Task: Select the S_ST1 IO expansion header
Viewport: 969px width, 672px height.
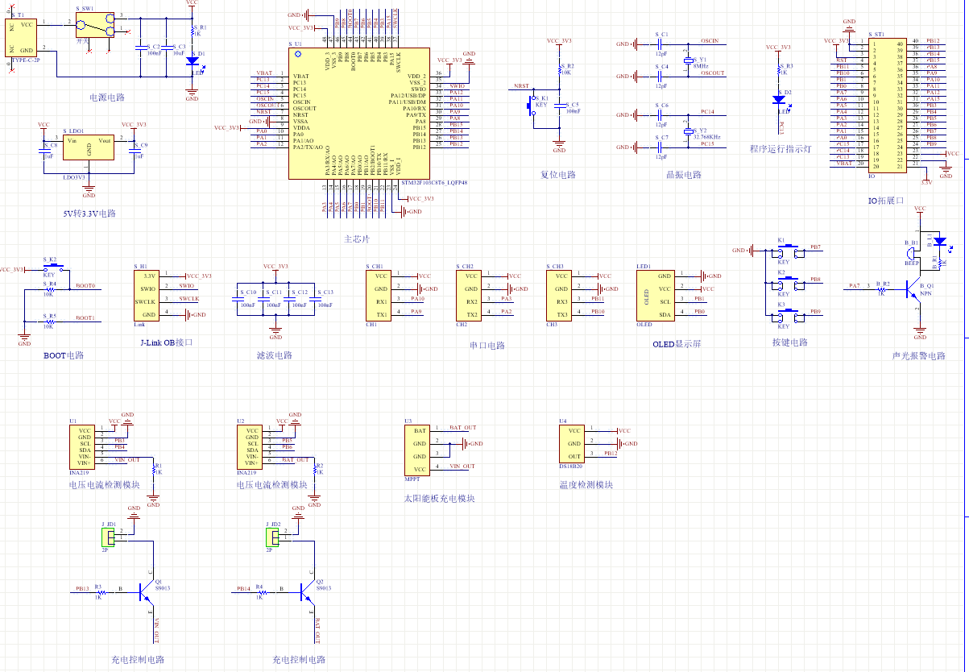Action: [x=897, y=104]
